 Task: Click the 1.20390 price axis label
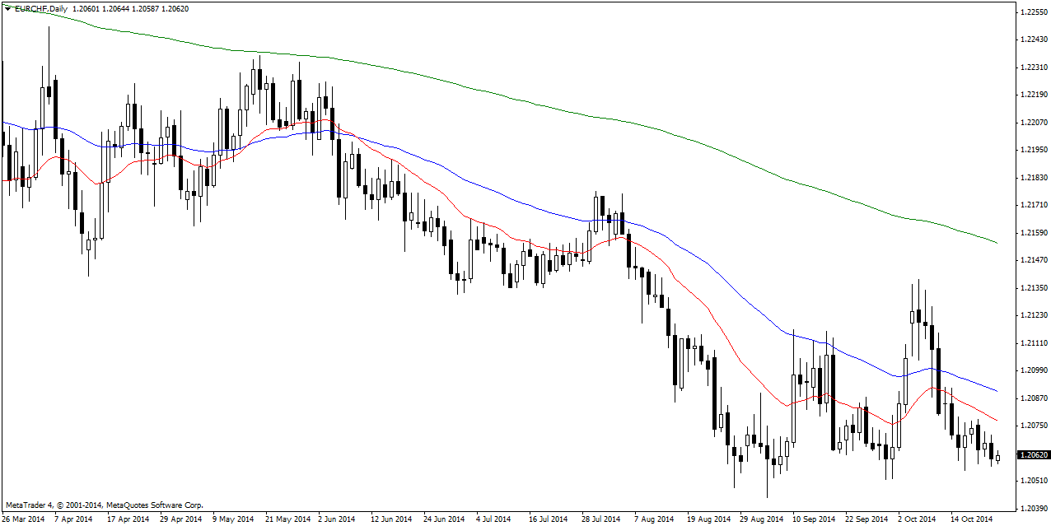pyautogui.click(x=1034, y=508)
